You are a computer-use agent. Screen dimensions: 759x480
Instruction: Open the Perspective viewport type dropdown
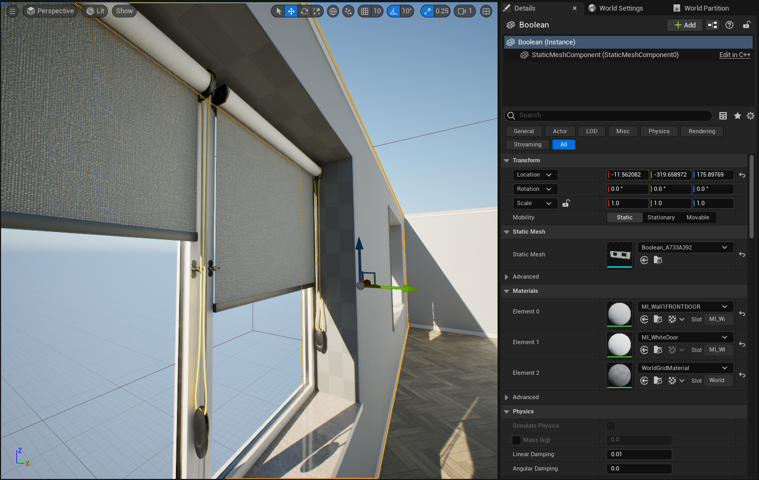pos(50,11)
